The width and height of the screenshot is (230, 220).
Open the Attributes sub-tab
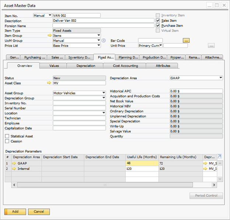(x=162, y=66)
